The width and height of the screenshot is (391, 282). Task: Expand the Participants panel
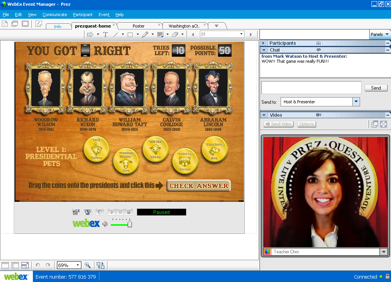click(263, 43)
